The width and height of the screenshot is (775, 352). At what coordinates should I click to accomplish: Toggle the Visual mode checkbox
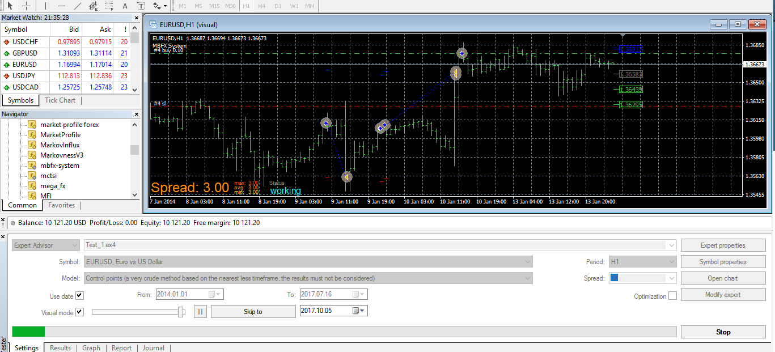pyautogui.click(x=79, y=312)
